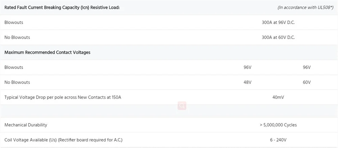Click the In accordance with UL508 note
338x148 pixels.
[x=306, y=7]
